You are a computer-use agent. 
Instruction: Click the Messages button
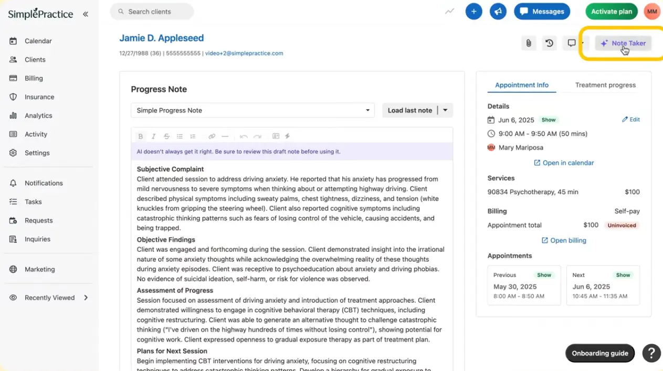point(542,12)
